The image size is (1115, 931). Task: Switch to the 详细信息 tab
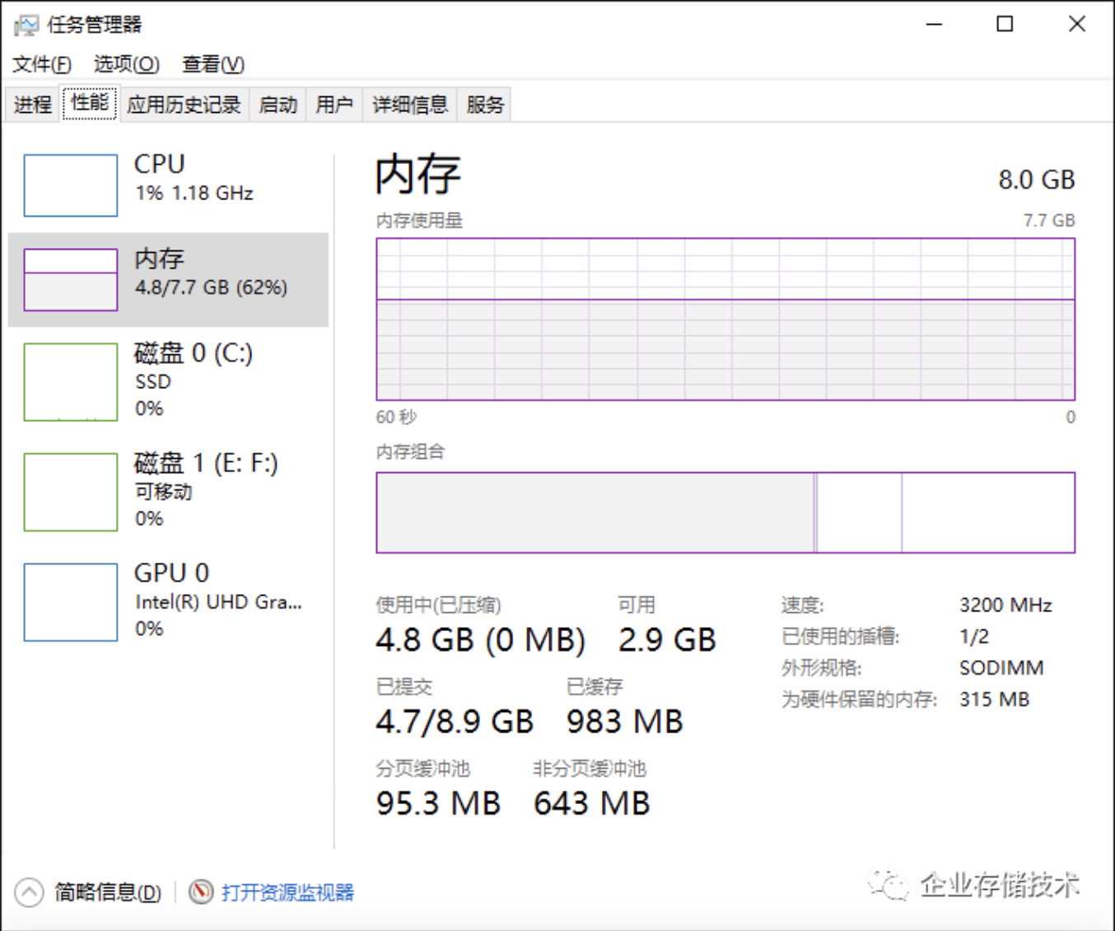(409, 105)
